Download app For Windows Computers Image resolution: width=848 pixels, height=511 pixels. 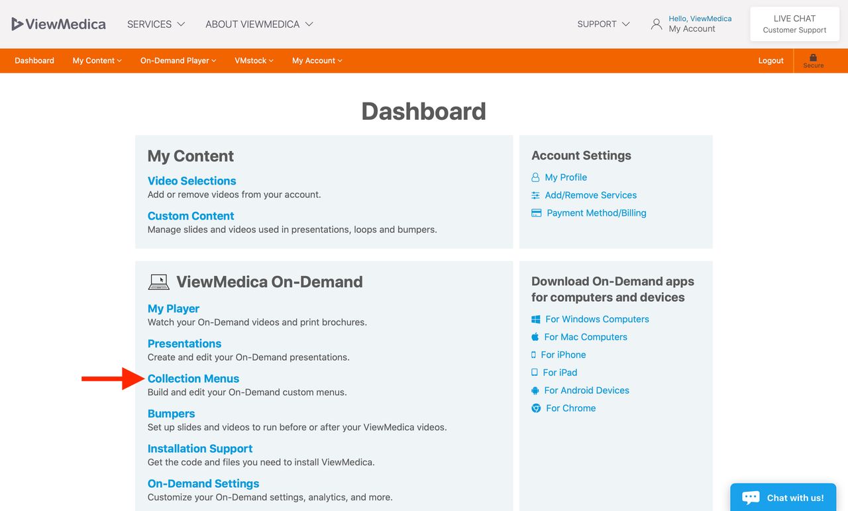tap(597, 319)
